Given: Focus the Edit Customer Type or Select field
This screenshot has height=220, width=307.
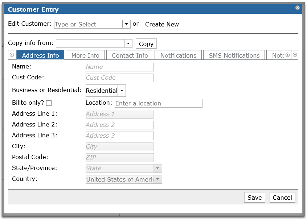Looking at the screenshot, I should (89, 24).
